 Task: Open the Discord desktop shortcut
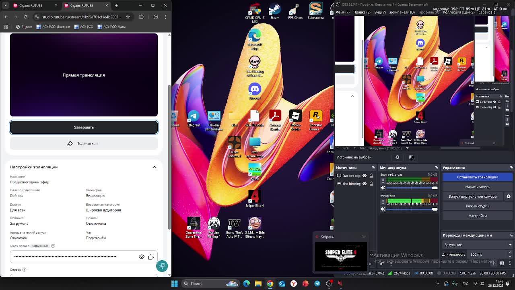[255, 91]
